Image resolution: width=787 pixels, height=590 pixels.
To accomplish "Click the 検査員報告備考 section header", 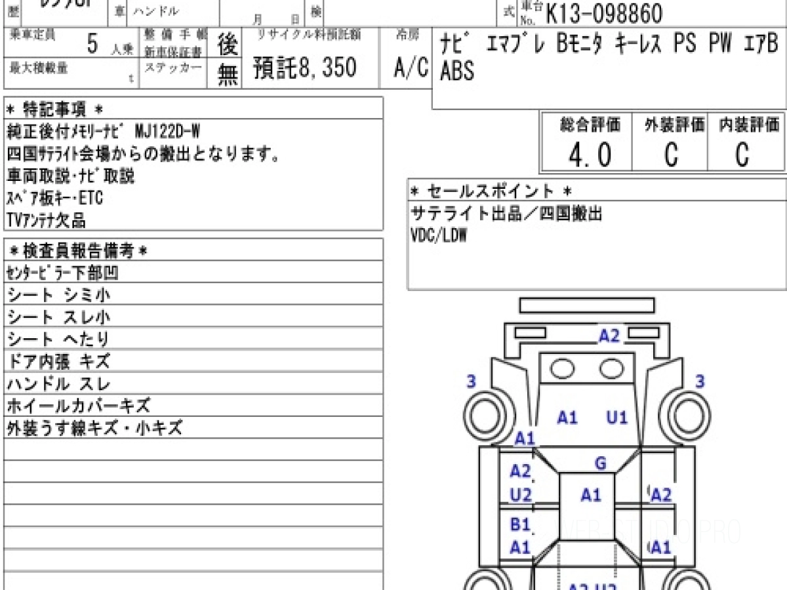I will click(78, 250).
